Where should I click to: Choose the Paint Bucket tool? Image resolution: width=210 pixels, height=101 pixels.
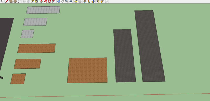tap(36, 1)
